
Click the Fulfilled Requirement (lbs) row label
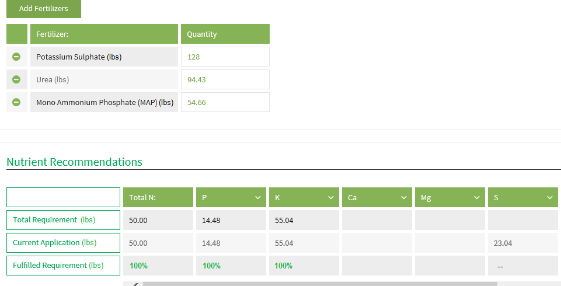[x=63, y=265]
